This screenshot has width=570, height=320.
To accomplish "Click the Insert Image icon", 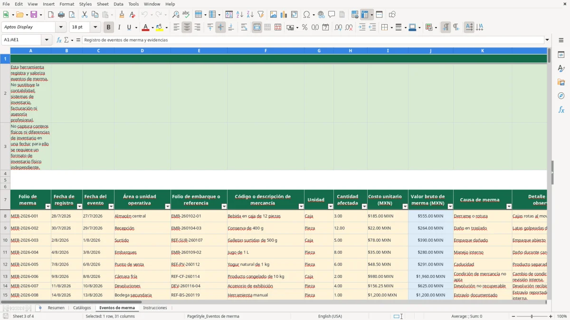I will tap(274, 15).
